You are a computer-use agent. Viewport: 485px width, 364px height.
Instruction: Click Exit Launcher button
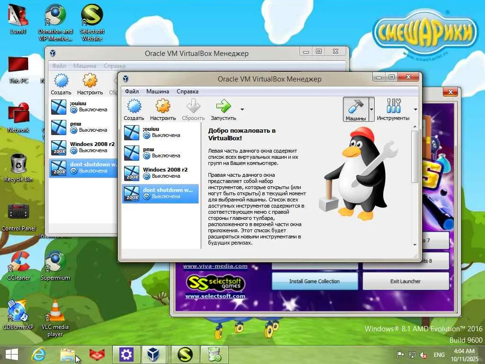pyautogui.click(x=405, y=281)
